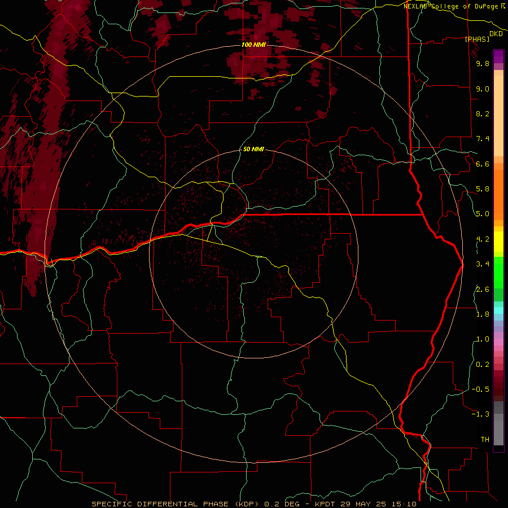Click the -1.3 legend value
The image size is (508, 508).
pyautogui.click(x=480, y=414)
